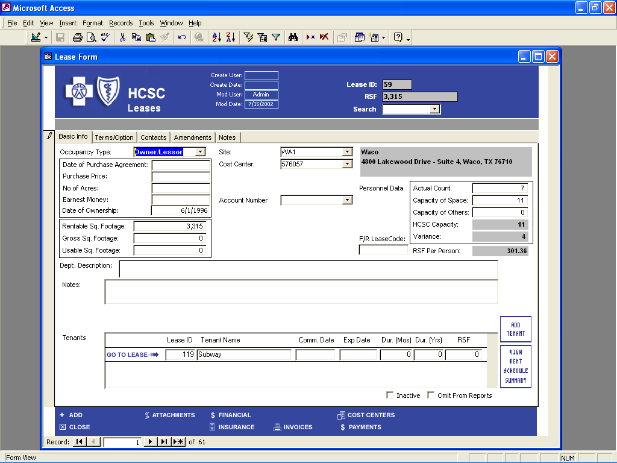Click the New Record toolbar icon
The width and height of the screenshot is (617, 463).
(x=310, y=37)
